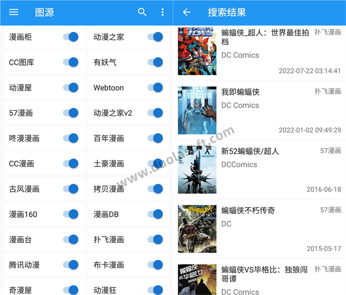Toggle the 扑飞漫画 source switch

point(155,239)
